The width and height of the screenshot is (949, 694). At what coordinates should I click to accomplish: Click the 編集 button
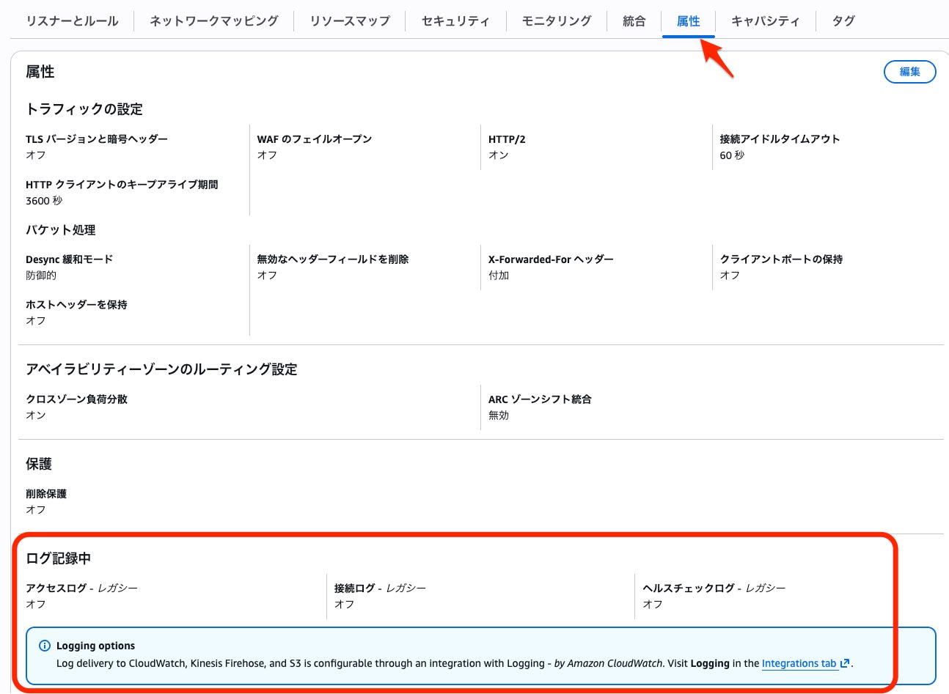(x=909, y=72)
